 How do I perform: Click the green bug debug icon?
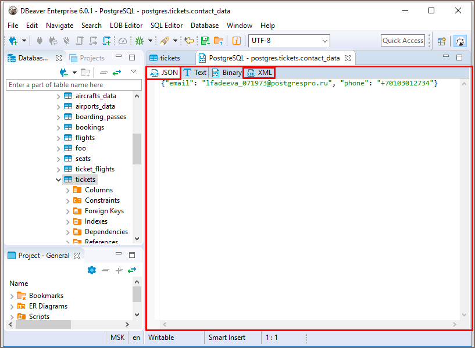click(x=139, y=41)
